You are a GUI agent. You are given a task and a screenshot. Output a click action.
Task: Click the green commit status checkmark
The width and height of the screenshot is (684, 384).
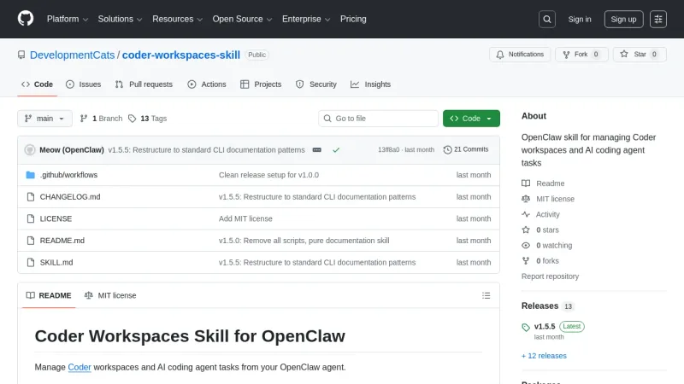pyautogui.click(x=336, y=150)
